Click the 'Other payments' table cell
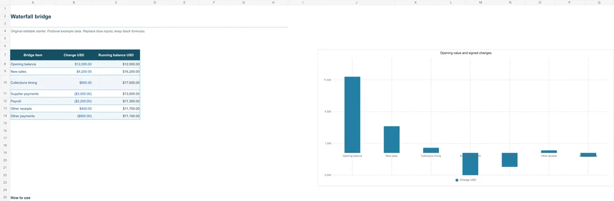Image resolution: width=614 pixels, height=201 pixels. [x=33, y=116]
